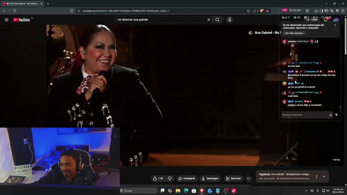347x195 pixels.
Task: Open the music note sound settings
Action: pyautogui.click(x=316, y=11)
